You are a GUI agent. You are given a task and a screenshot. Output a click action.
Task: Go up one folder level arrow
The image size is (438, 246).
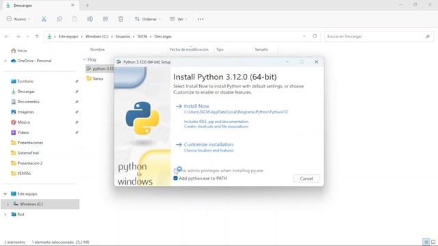tap(37, 36)
